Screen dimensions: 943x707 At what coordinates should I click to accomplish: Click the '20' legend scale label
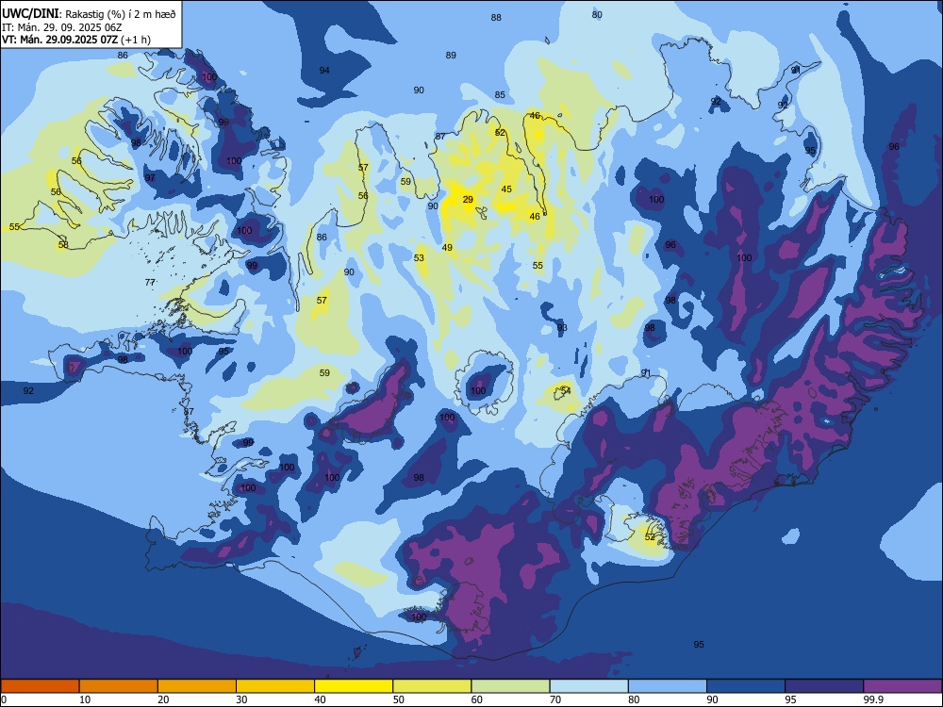pos(163,699)
